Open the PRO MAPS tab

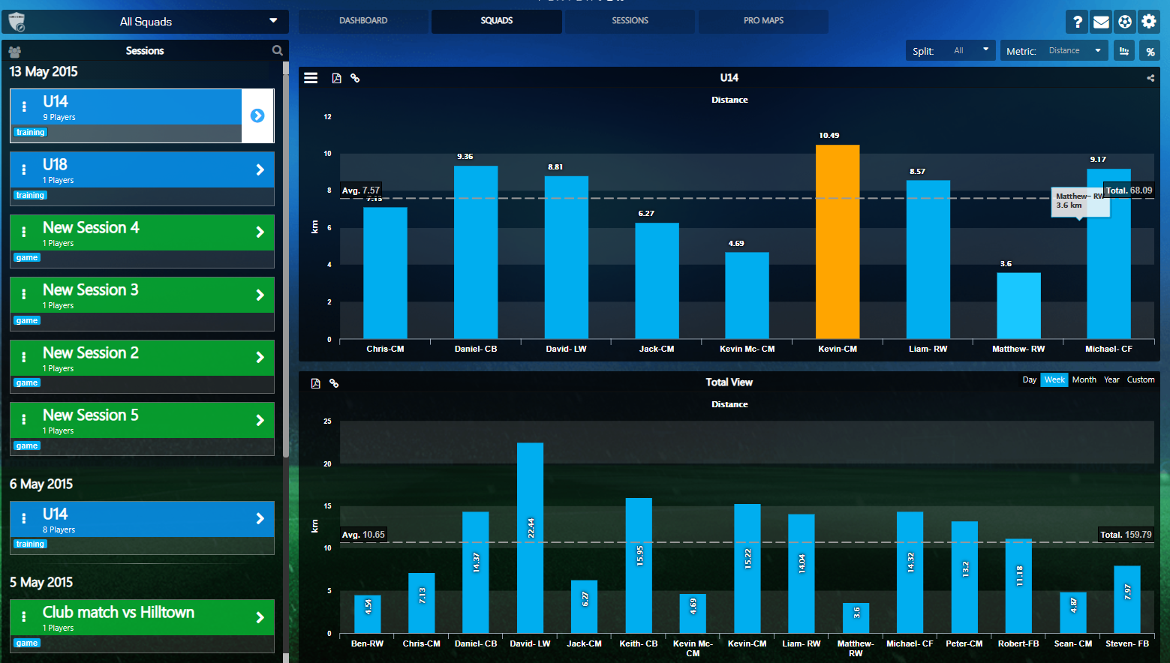762,21
